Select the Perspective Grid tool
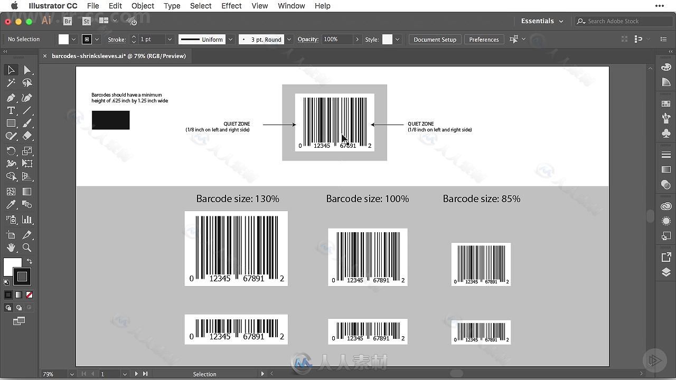The image size is (676, 380). point(27,176)
